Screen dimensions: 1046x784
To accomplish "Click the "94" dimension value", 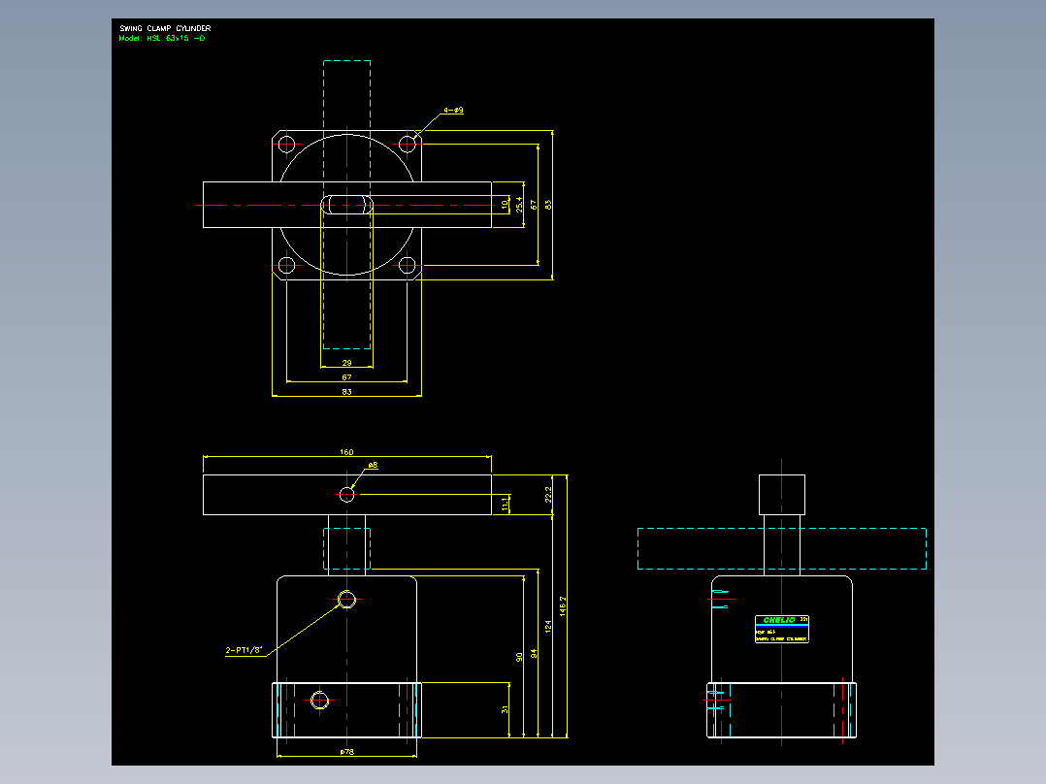I will click(534, 654).
